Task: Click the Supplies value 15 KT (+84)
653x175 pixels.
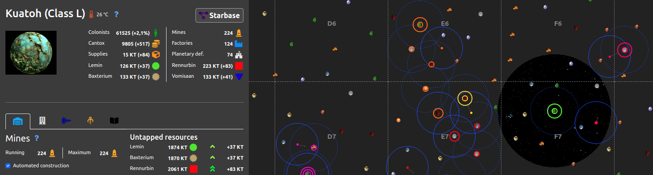Action: pyautogui.click(x=136, y=55)
